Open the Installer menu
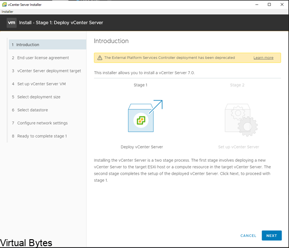 (x=7, y=12)
